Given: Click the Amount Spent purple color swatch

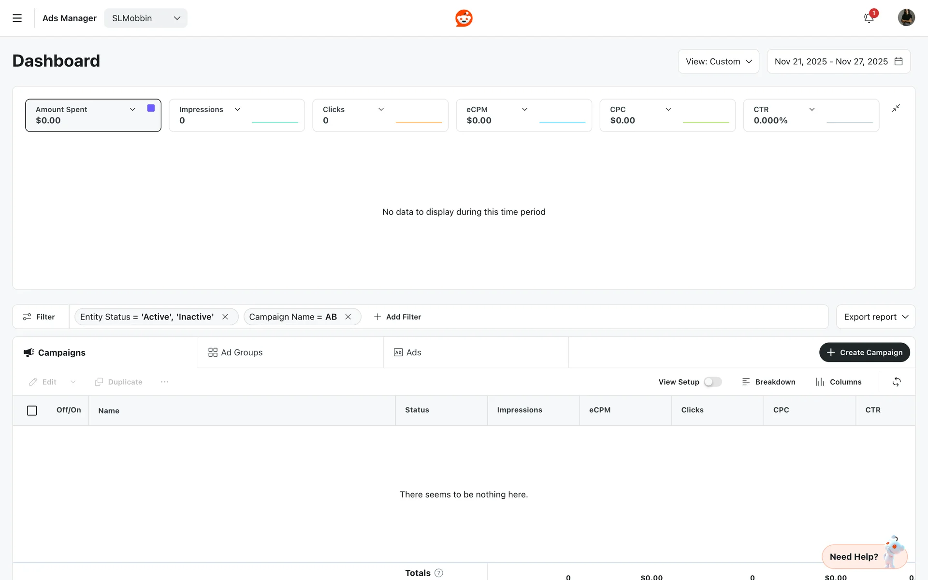Looking at the screenshot, I should tap(151, 108).
